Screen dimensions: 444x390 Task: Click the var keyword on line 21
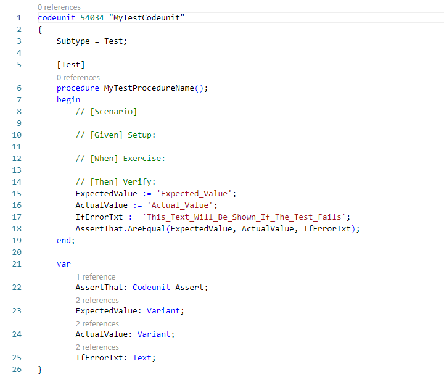click(64, 264)
